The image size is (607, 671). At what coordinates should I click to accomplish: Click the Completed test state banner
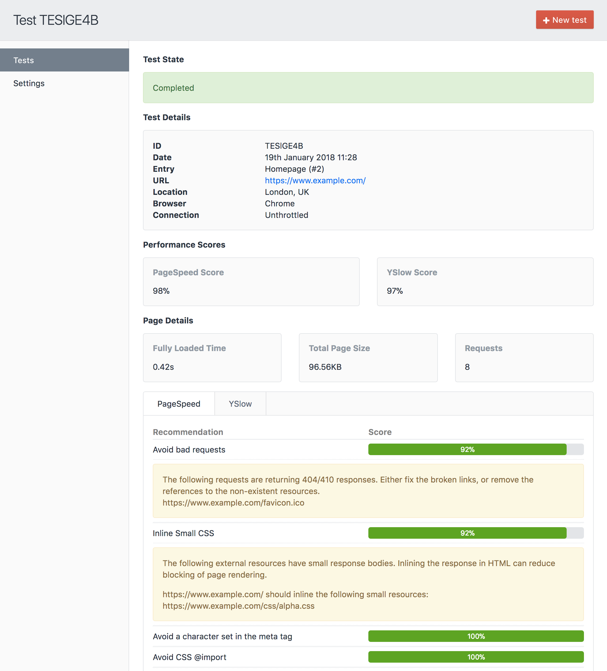[368, 88]
